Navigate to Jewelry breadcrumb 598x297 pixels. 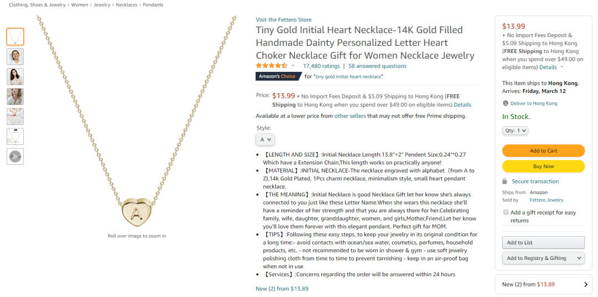click(x=102, y=5)
